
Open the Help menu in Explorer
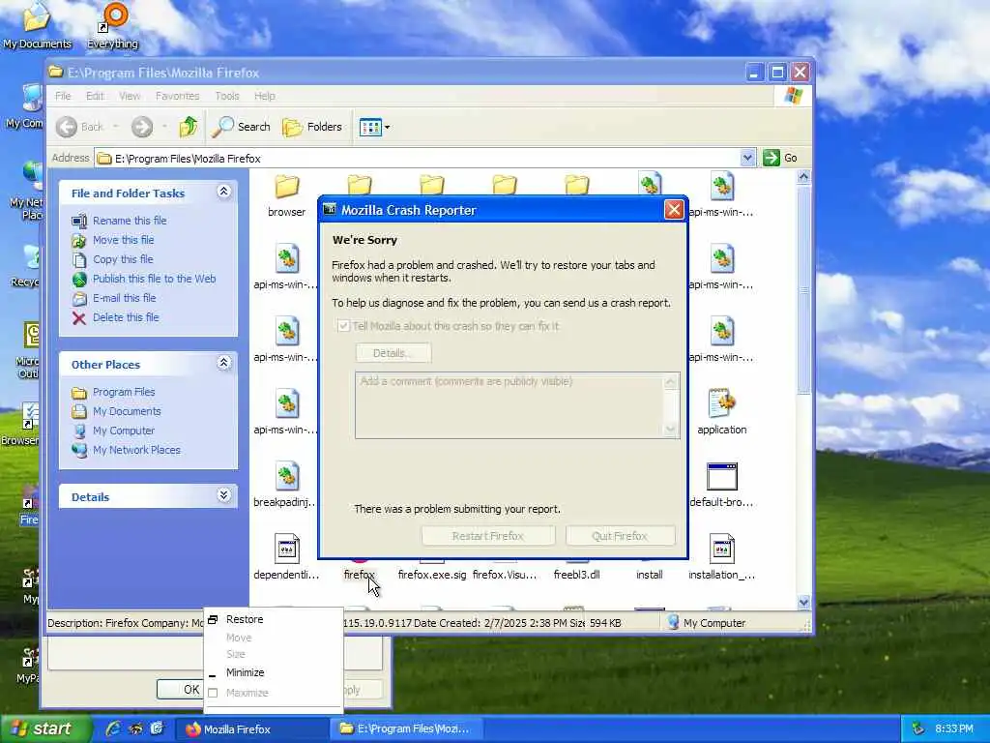tap(265, 96)
